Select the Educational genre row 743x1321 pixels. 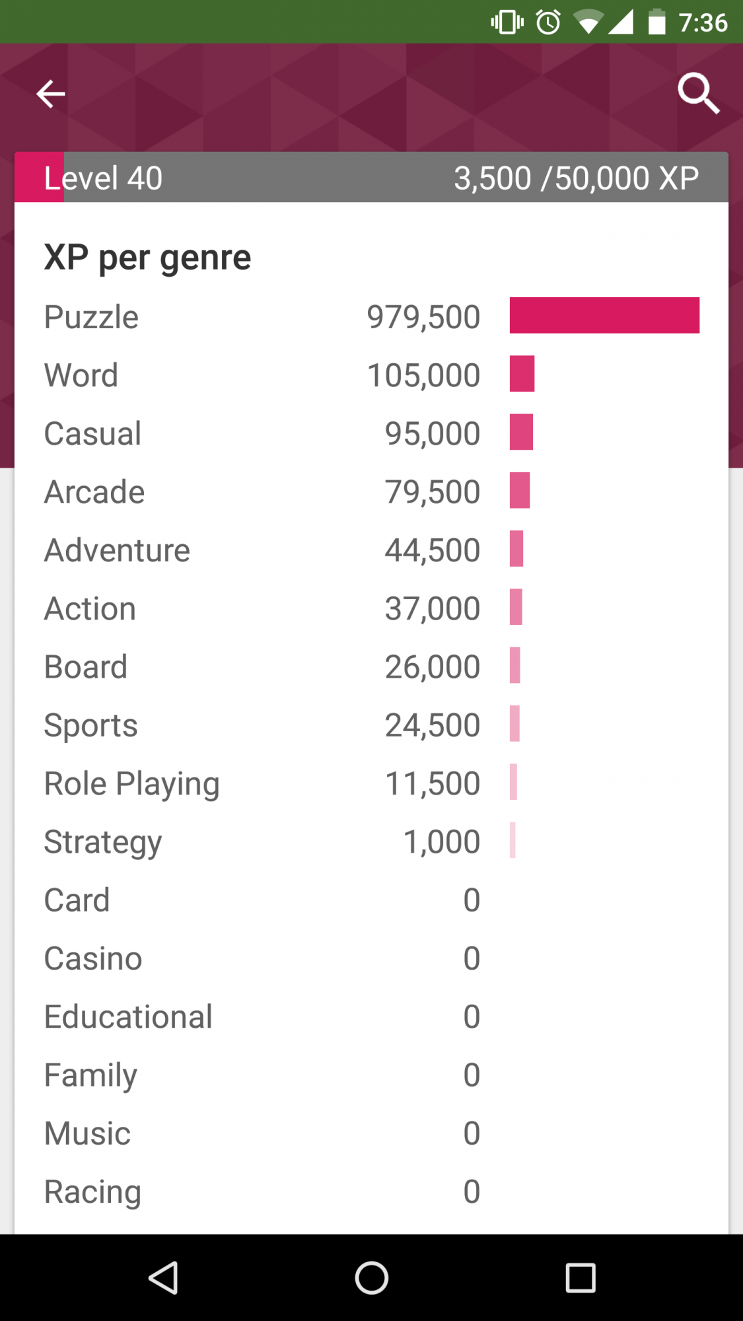(x=371, y=1016)
